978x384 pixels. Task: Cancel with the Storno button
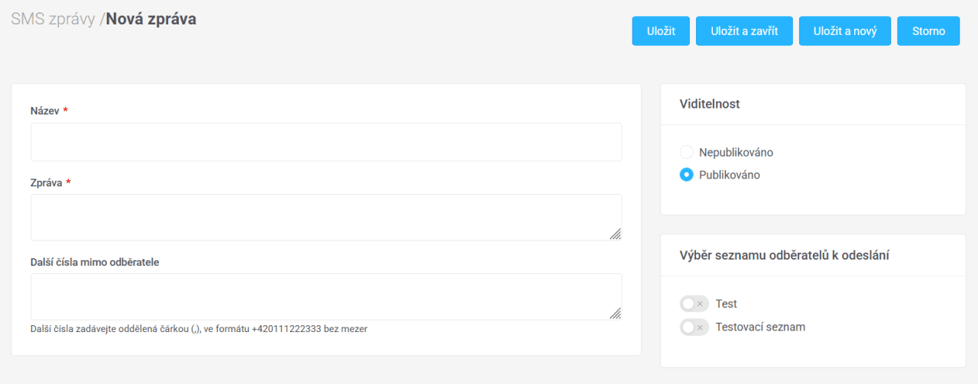[928, 31]
